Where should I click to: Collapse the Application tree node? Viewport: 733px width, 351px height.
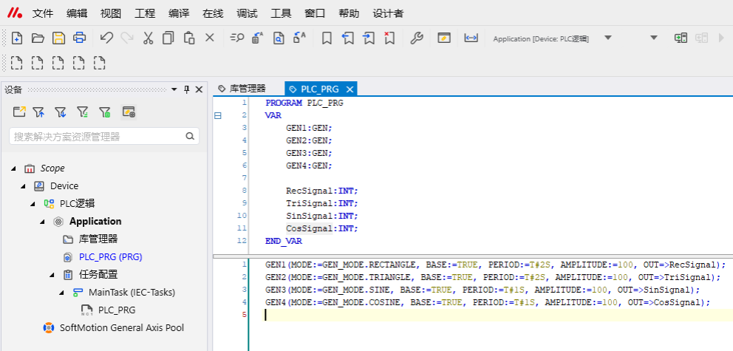[43, 222]
